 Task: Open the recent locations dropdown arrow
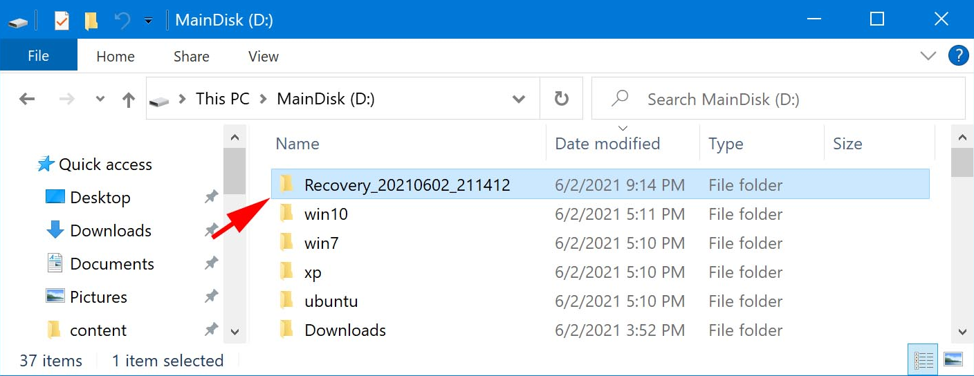[100, 100]
